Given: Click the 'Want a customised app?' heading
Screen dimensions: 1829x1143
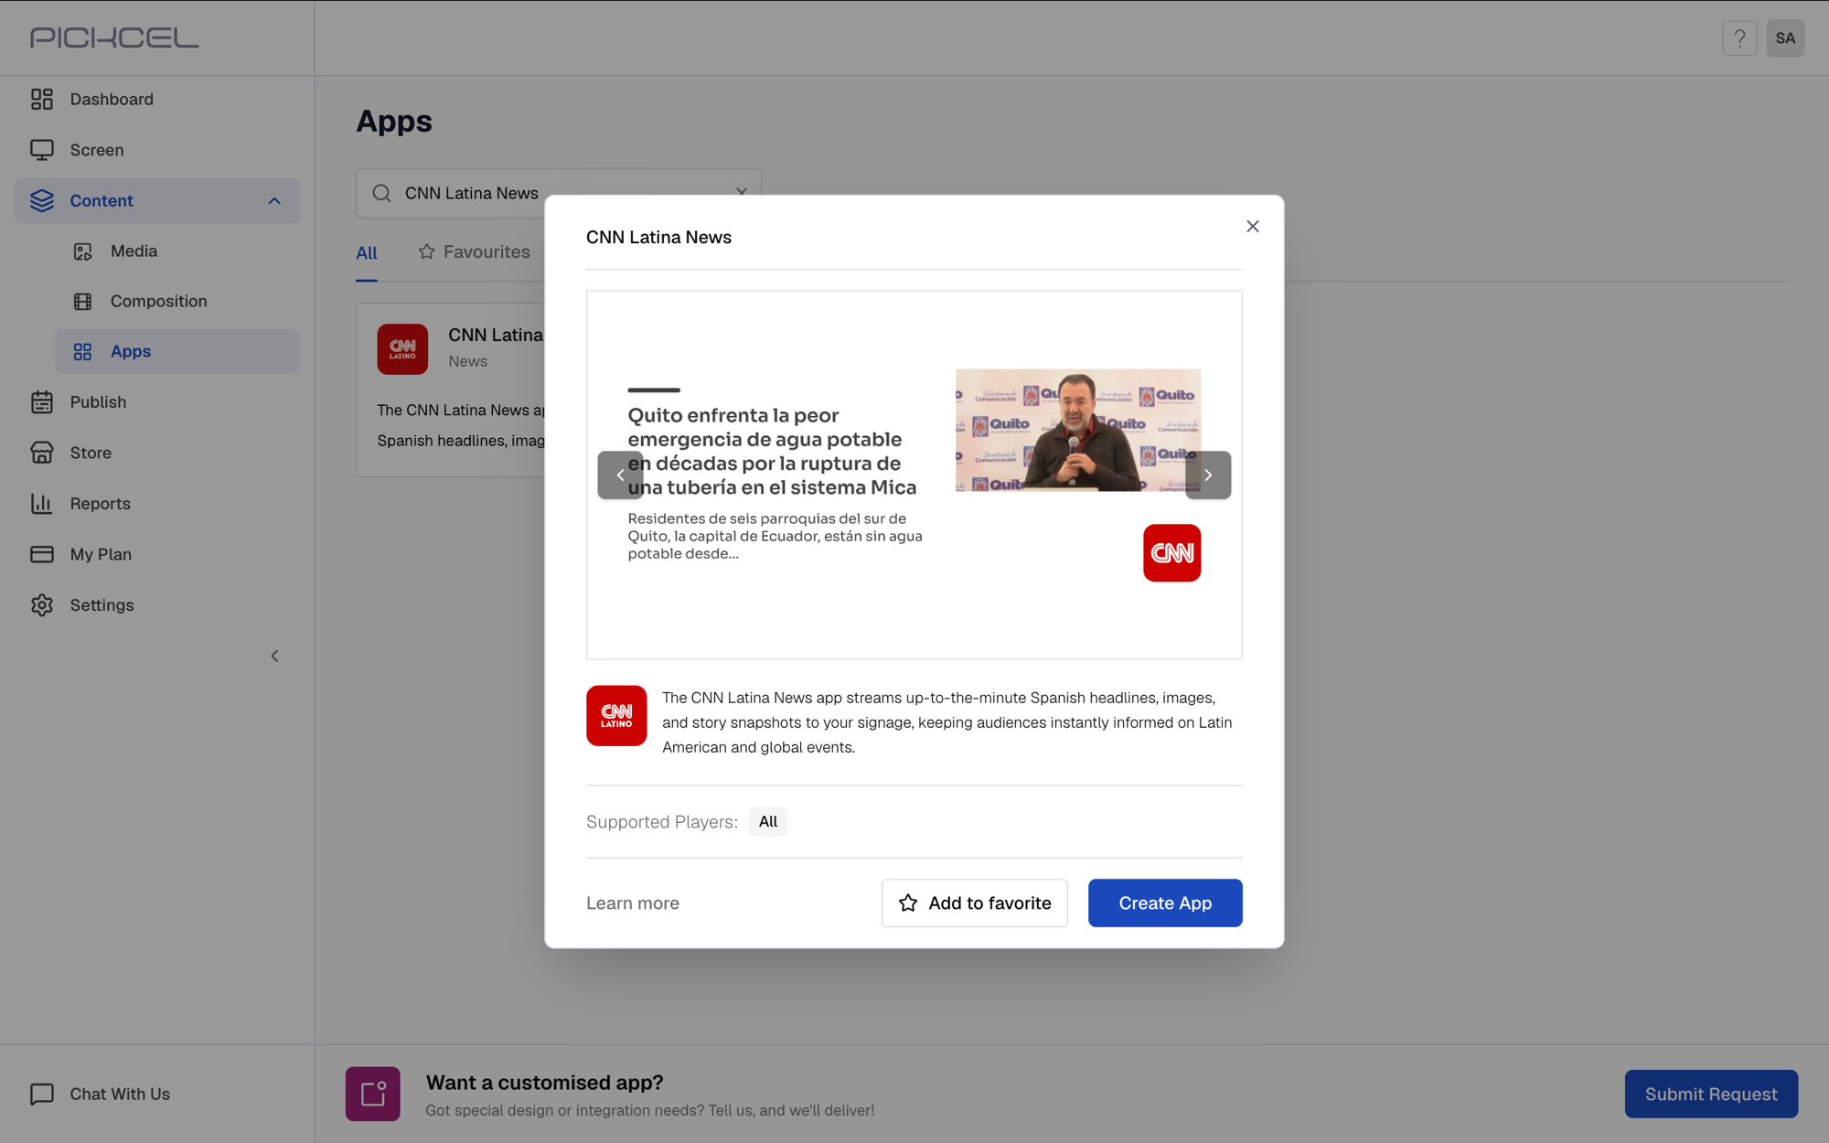Looking at the screenshot, I should coord(545,1083).
